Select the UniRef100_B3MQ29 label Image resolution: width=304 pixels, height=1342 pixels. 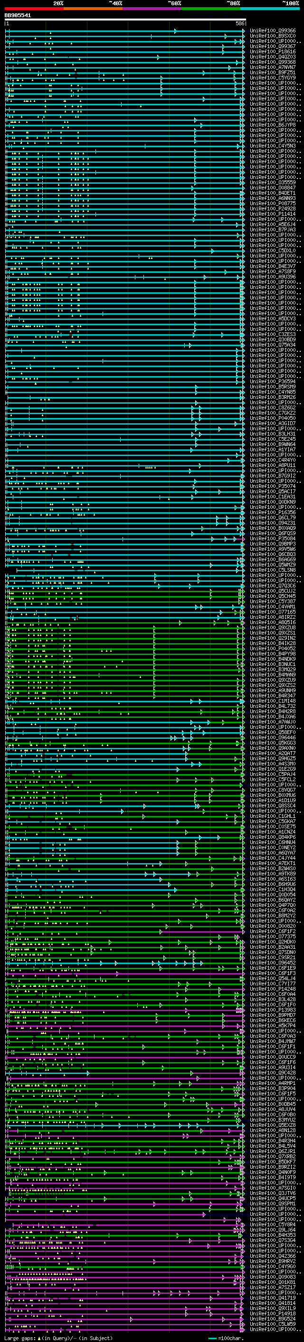(x=273, y=669)
